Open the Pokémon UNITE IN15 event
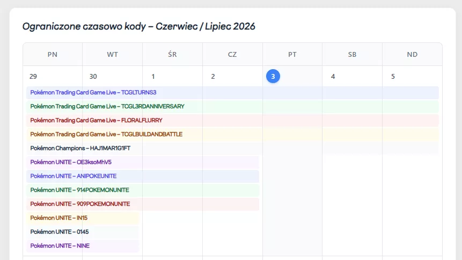 (x=83, y=218)
